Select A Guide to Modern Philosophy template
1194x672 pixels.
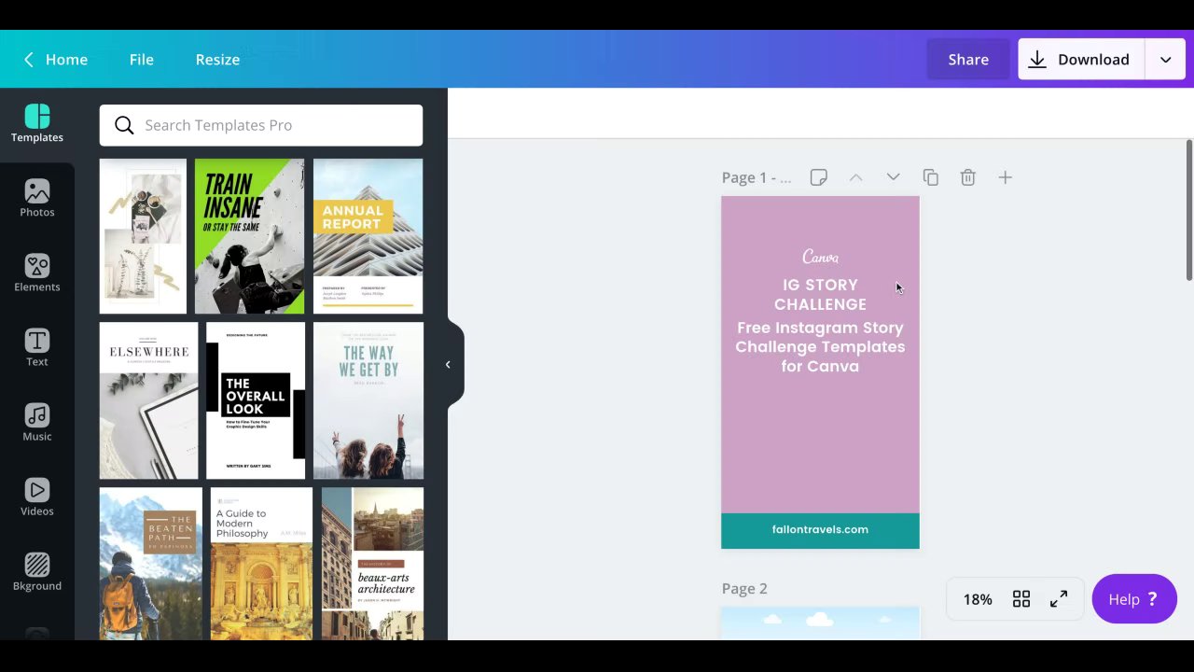(261, 564)
